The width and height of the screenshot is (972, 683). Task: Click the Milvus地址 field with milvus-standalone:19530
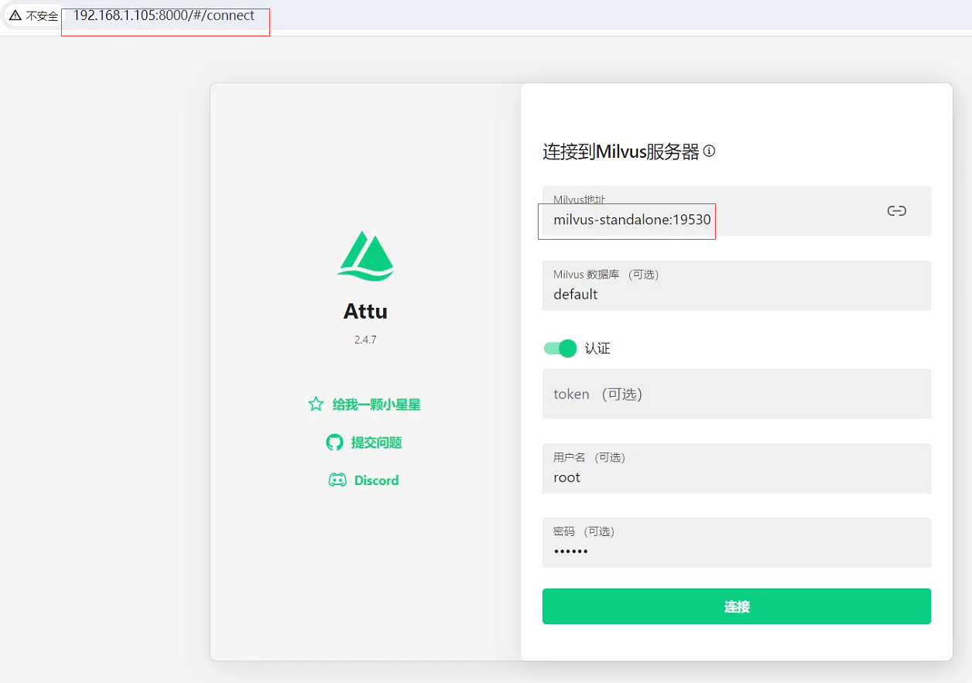pyautogui.click(x=737, y=210)
